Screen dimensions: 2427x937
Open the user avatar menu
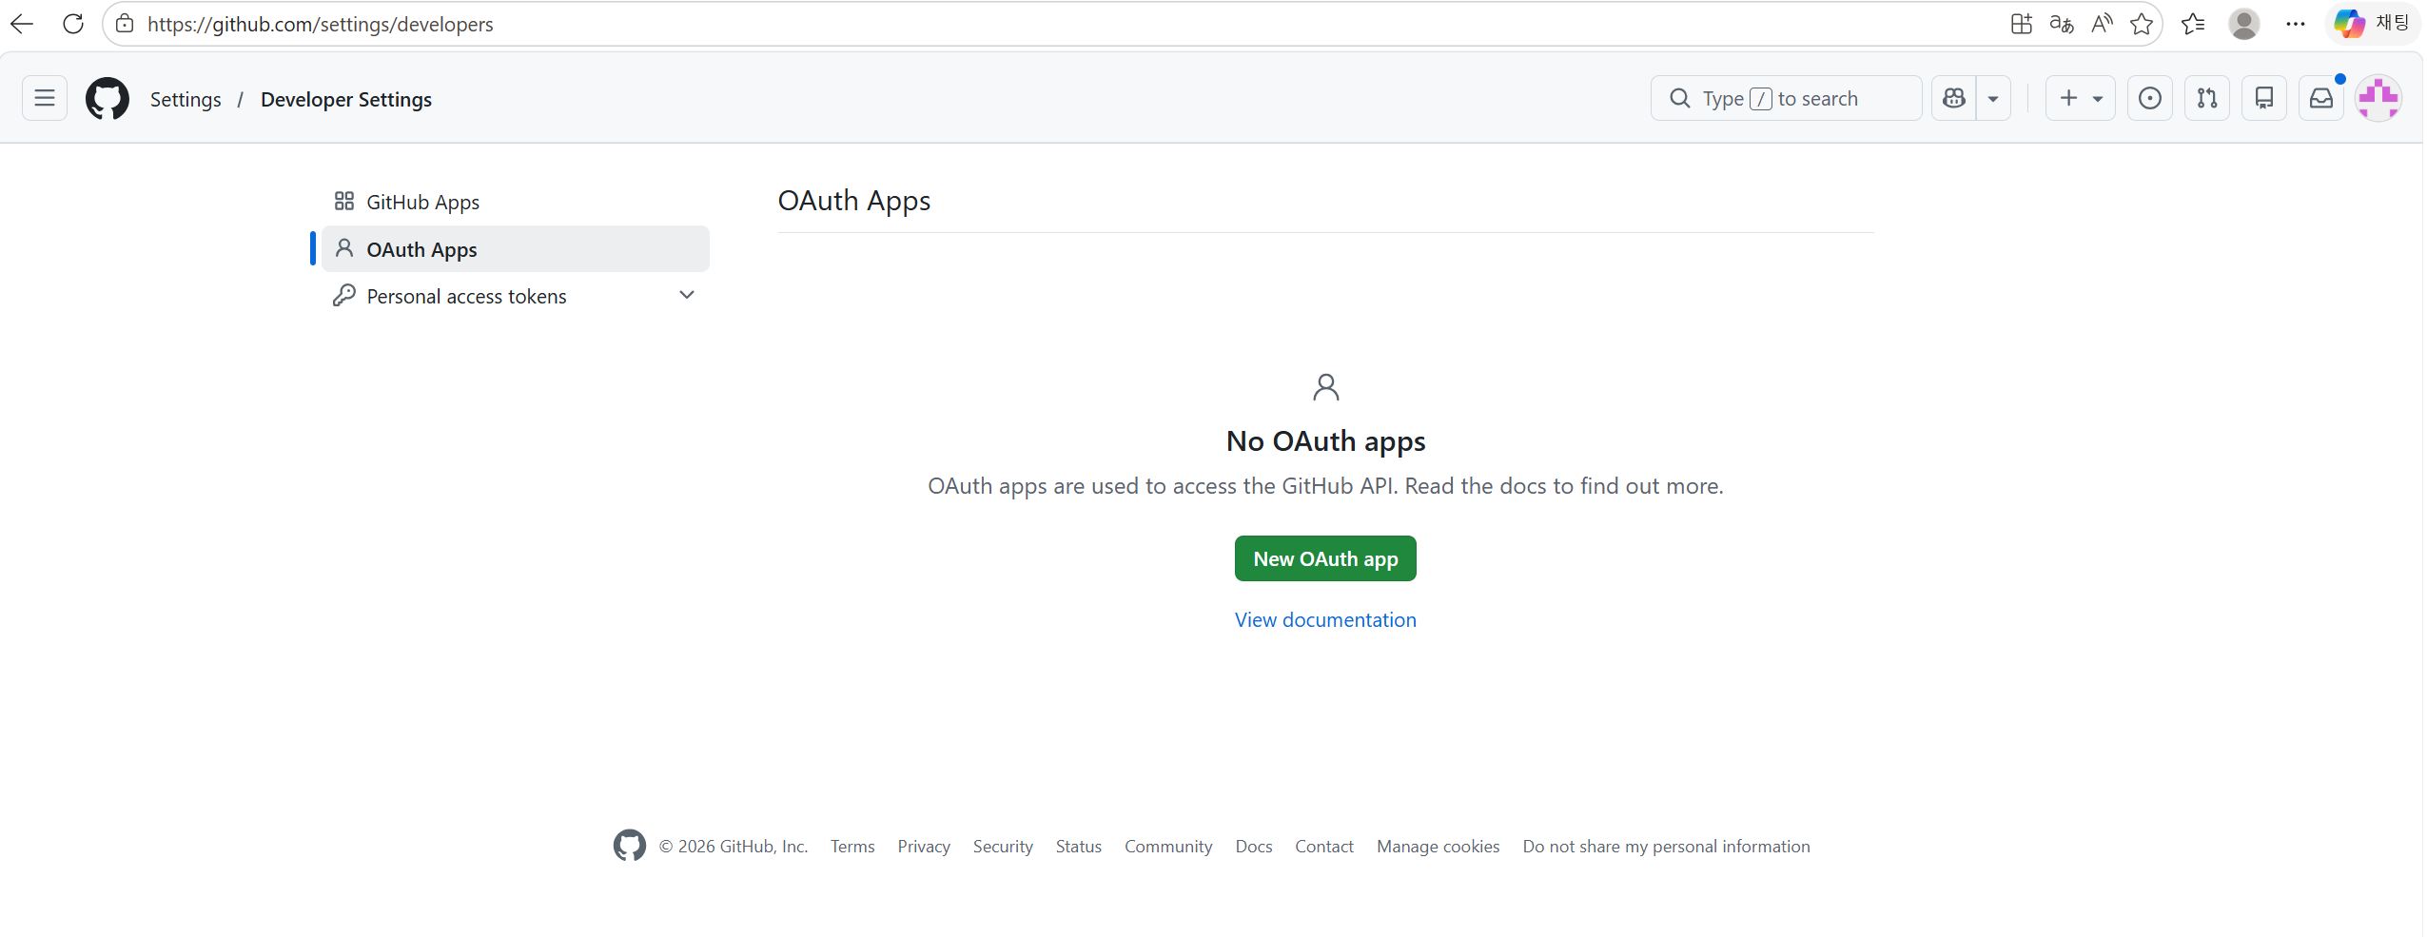(x=2378, y=98)
